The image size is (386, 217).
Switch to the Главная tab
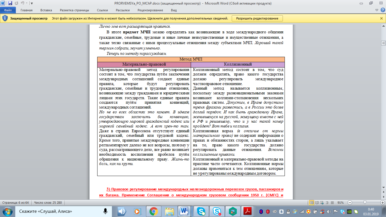(x=26, y=10)
